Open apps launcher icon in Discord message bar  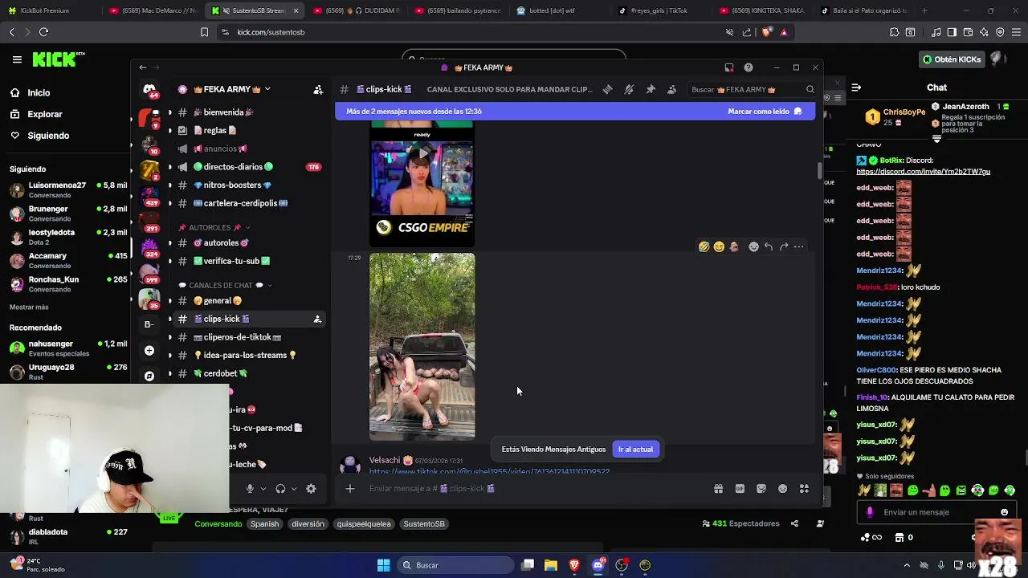(804, 488)
